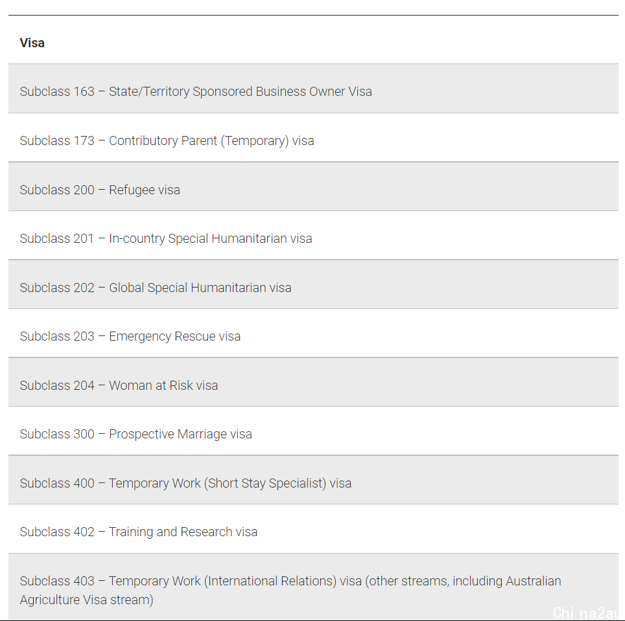This screenshot has width=625, height=621.
Task: Click the words 'Prospective Marriage visa'
Action: pos(180,434)
